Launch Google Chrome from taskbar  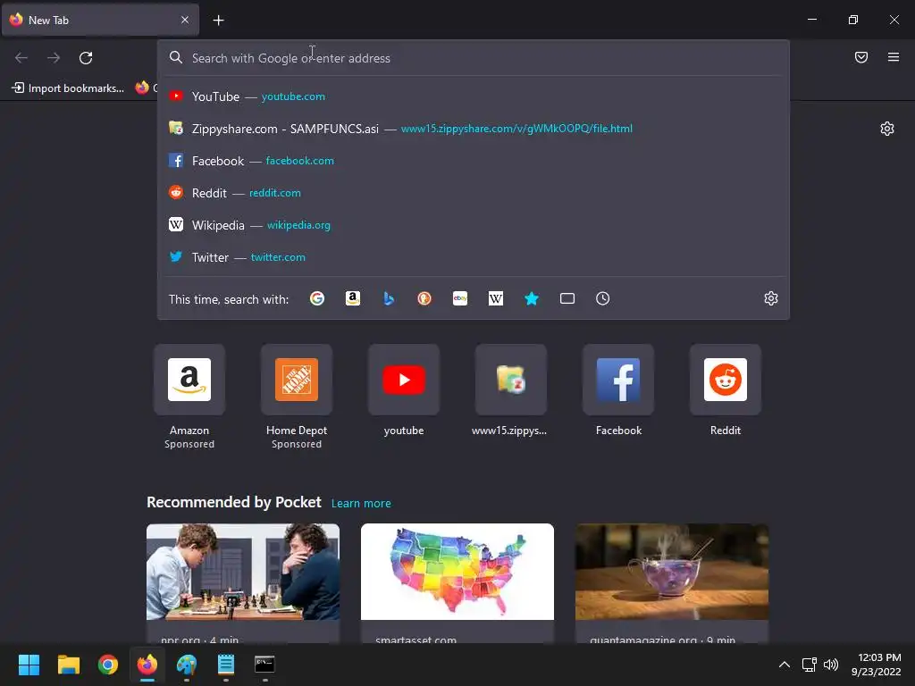pyautogui.click(x=108, y=665)
